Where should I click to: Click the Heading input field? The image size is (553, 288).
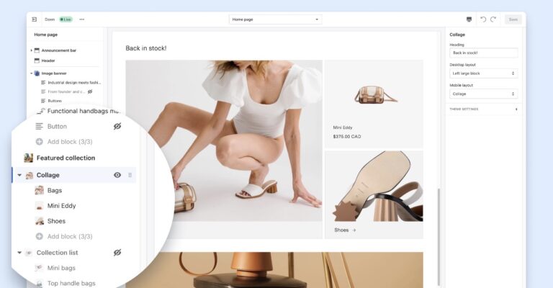pos(484,53)
